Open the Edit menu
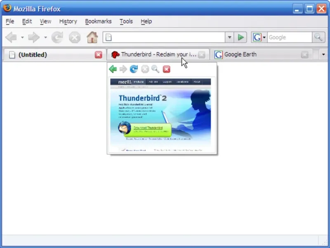330x248 pixels. (x=27, y=21)
